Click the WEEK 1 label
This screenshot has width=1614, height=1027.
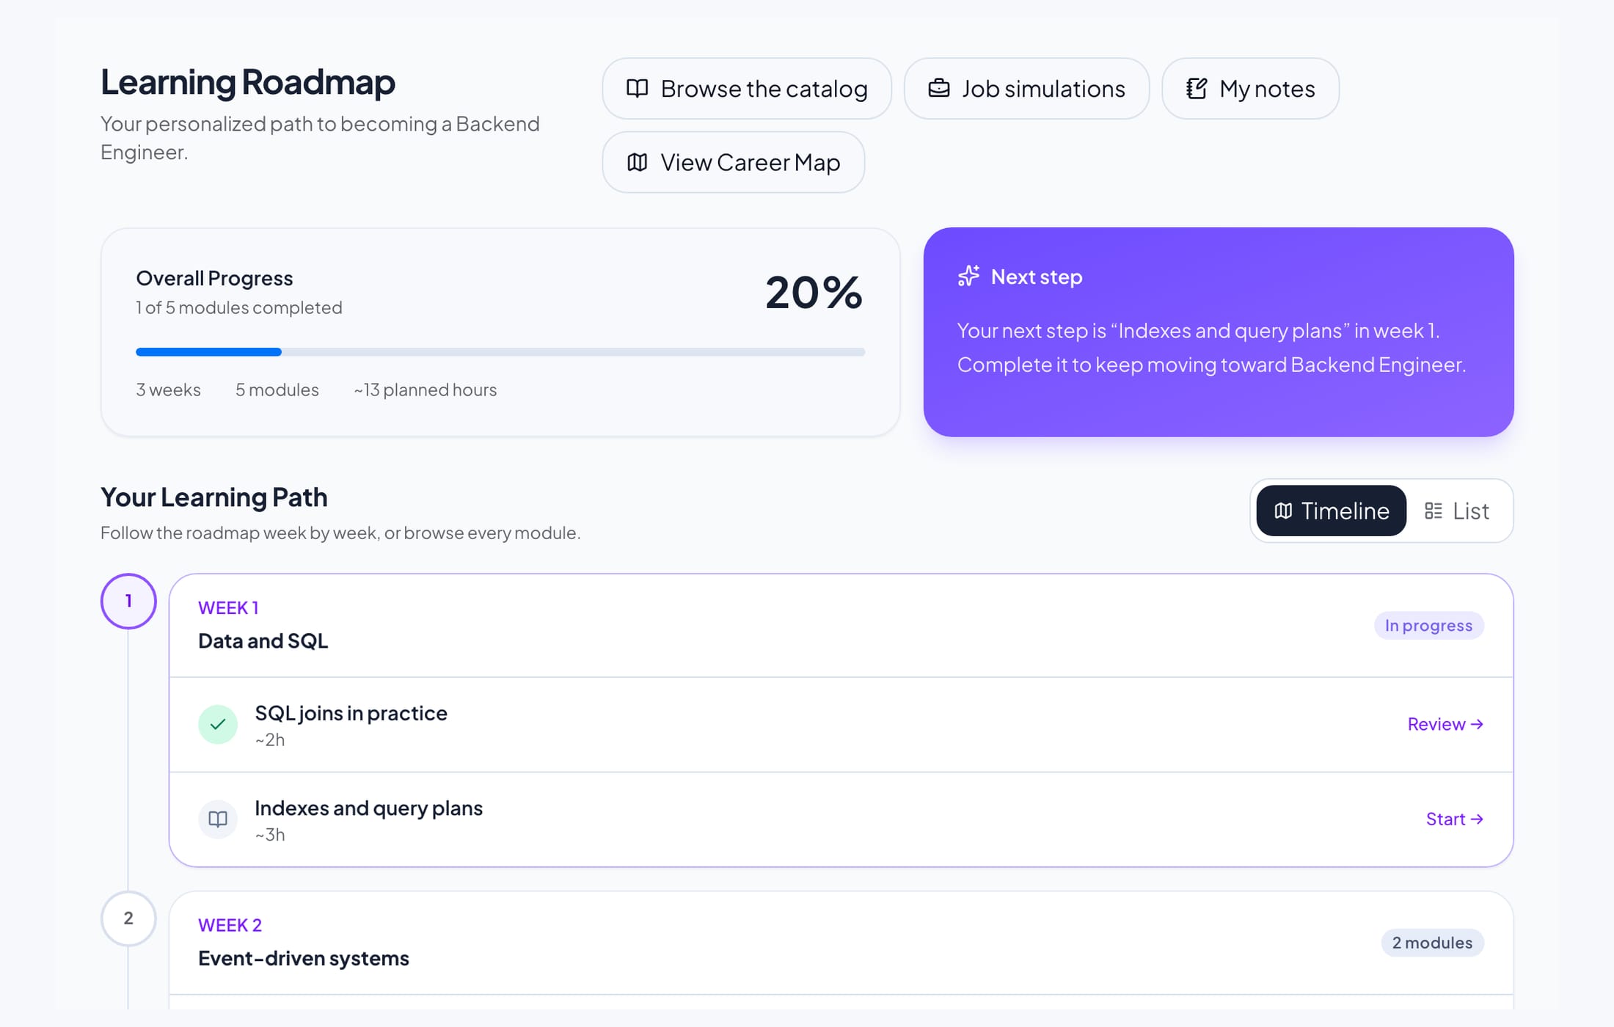tap(228, 607)
